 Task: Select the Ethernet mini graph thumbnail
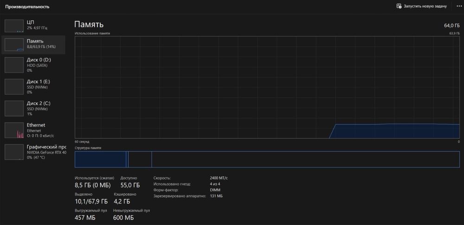point(14,130)
